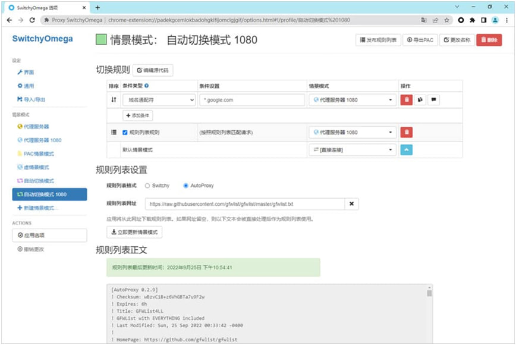Image resolution: width=516 pixels, height=345 pixels.
Task: Select the Switchy rule list format
Action: point(147,186)
